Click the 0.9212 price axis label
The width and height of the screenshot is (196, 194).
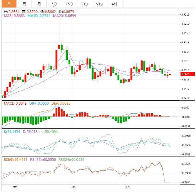point(185,24)
